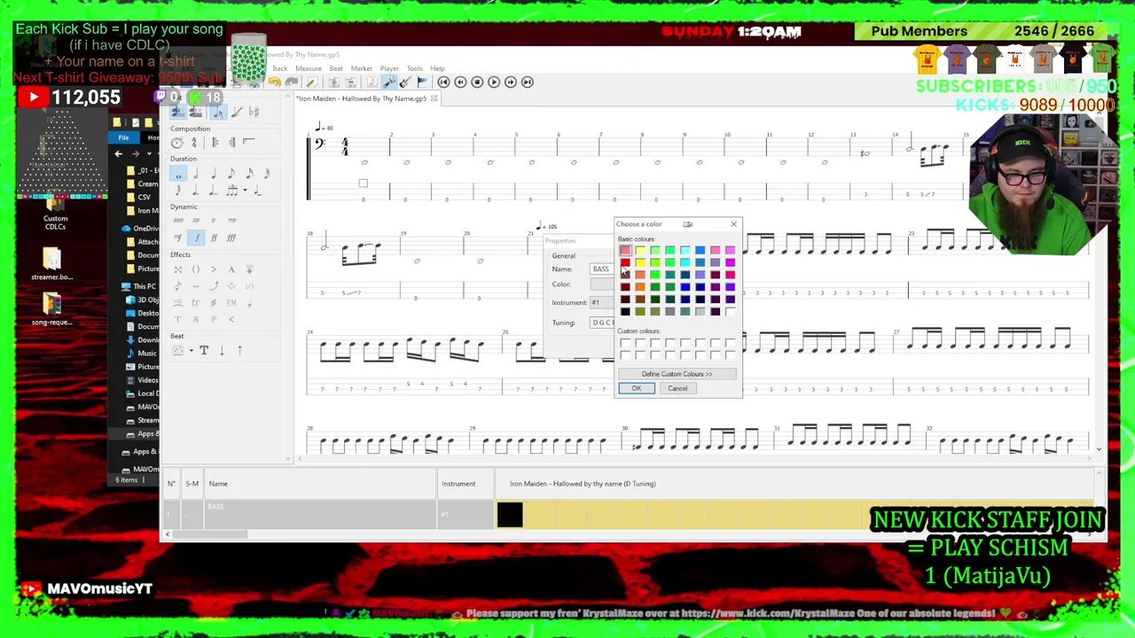Viewport: 1135px width, 638px height.
Task: Select the fff dynamic
Action: pos(231,237)
